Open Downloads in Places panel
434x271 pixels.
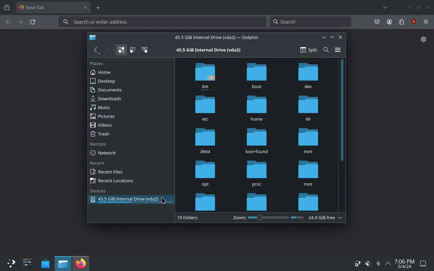[131, 99]
